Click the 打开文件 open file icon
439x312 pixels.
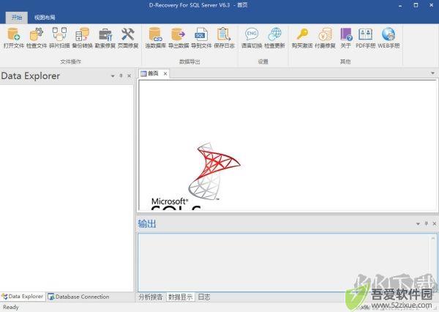coord(13,38)
